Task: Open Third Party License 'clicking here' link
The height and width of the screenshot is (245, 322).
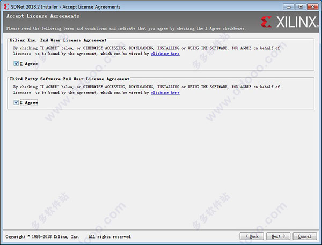Action: [165, 93]
